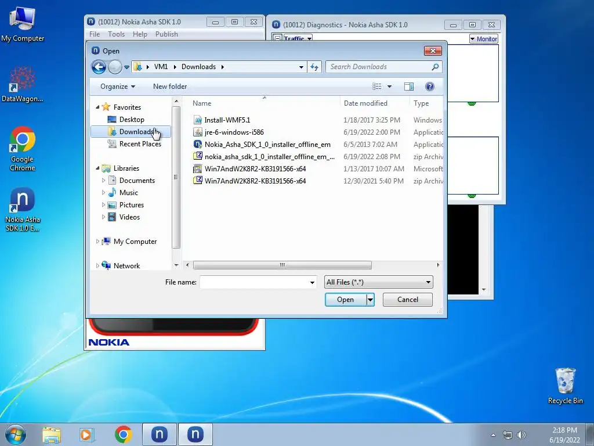Open Publish menu in Nokia Asha SDK

(166, 34)
